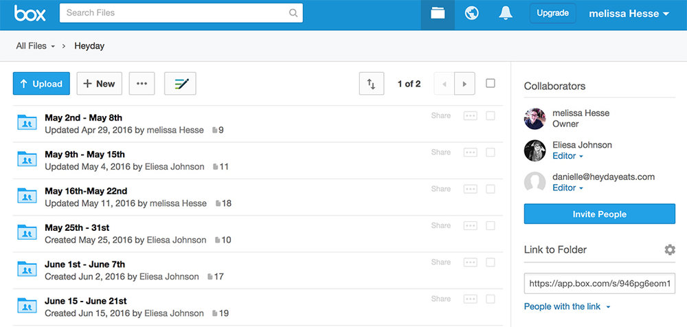Viewport: 687px width, 327px height.
Task: Share the June 1st - June 7th folder
Action: click(x=441, y=262)
